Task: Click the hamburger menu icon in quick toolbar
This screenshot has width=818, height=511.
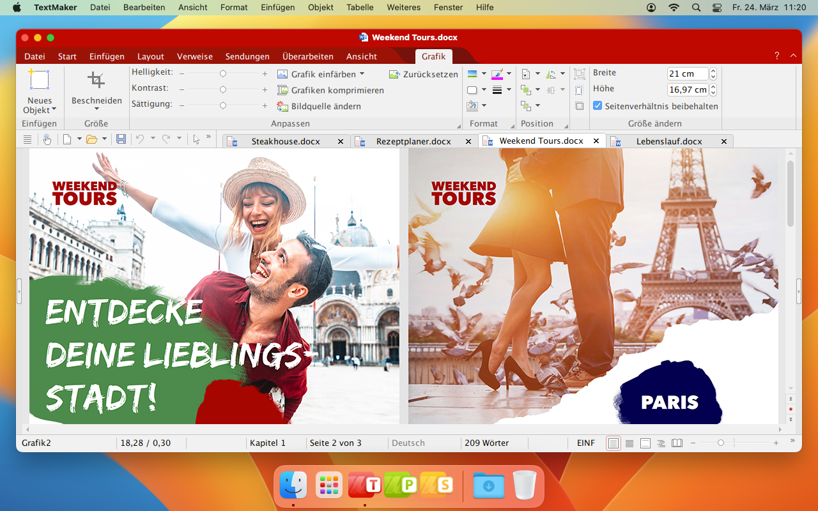Action: point(27,139)
